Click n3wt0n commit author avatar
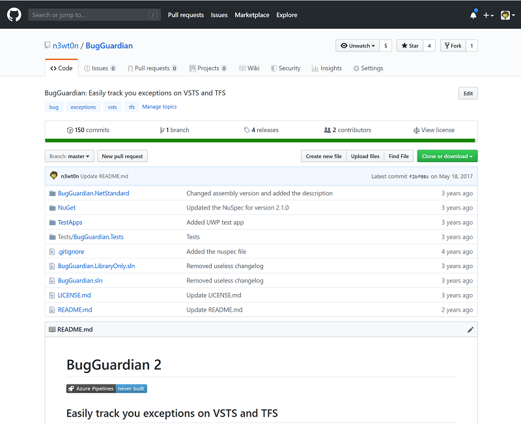 point(53,175)
